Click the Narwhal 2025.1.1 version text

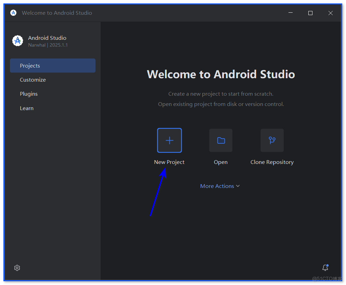(x=47, y=45)
